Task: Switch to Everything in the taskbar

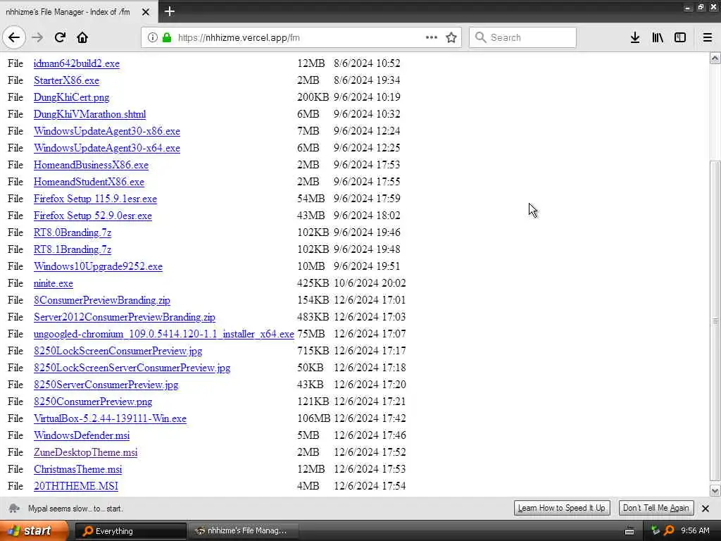Action: click(130, 531)
